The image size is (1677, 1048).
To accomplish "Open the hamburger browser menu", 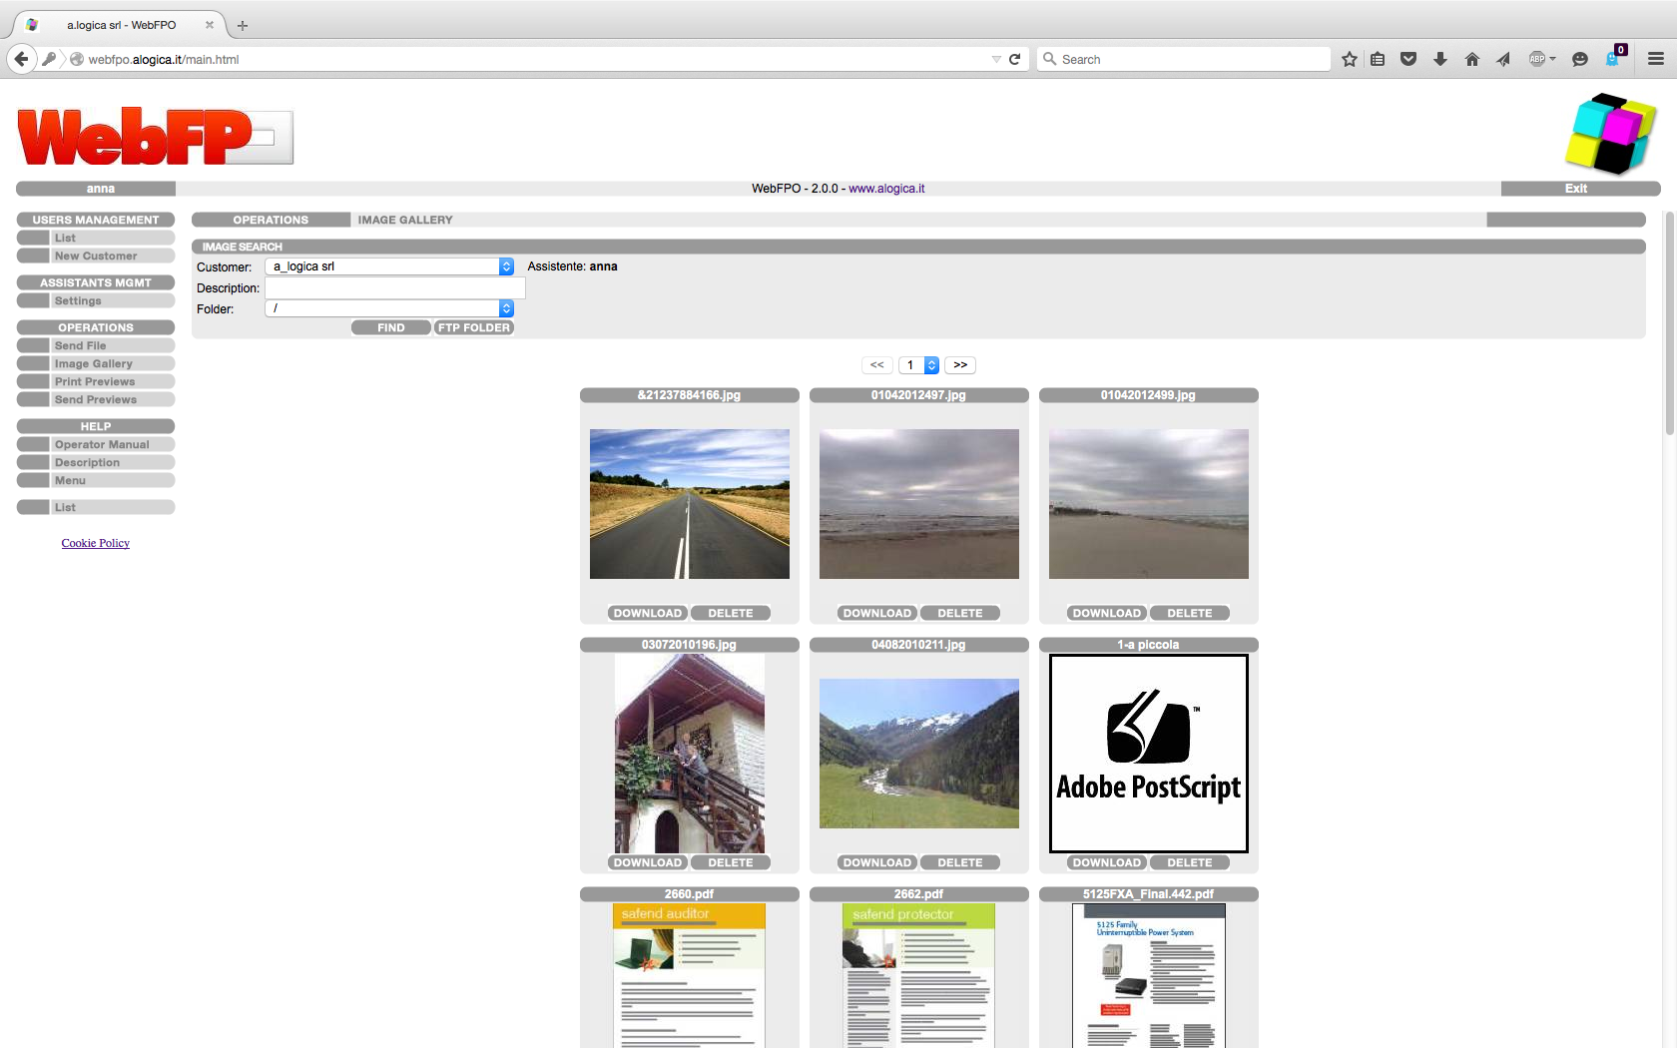I will pyautogui.click(x=1656, y=59).
